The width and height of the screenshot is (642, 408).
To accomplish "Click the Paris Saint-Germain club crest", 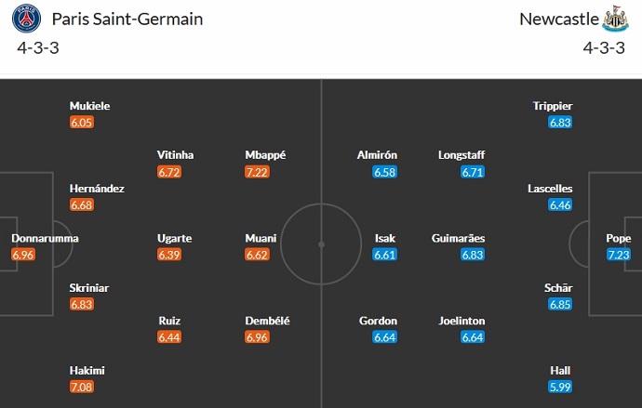I will 28,19.
